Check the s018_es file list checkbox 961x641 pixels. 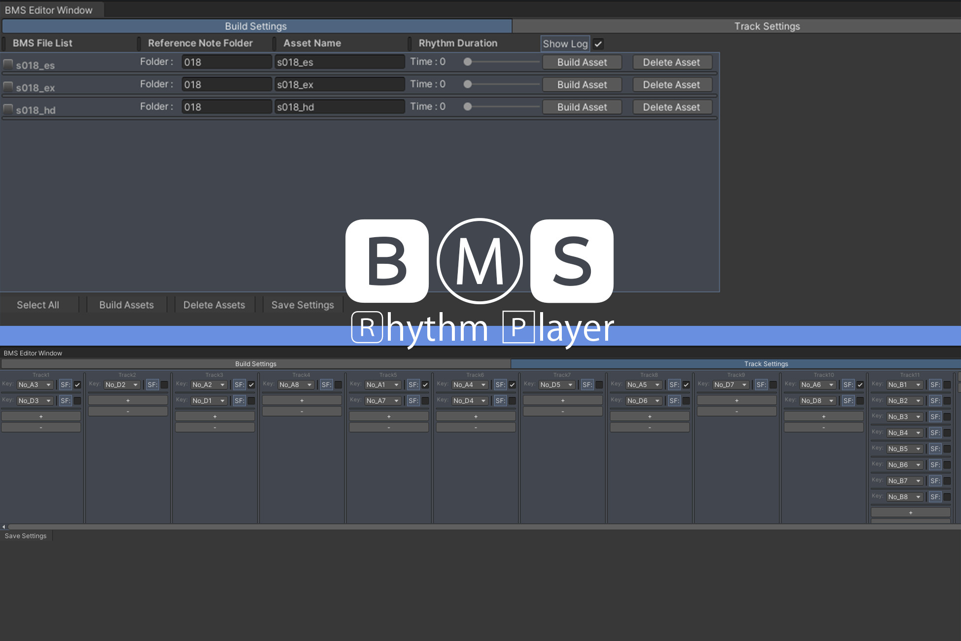coord(8,64)
